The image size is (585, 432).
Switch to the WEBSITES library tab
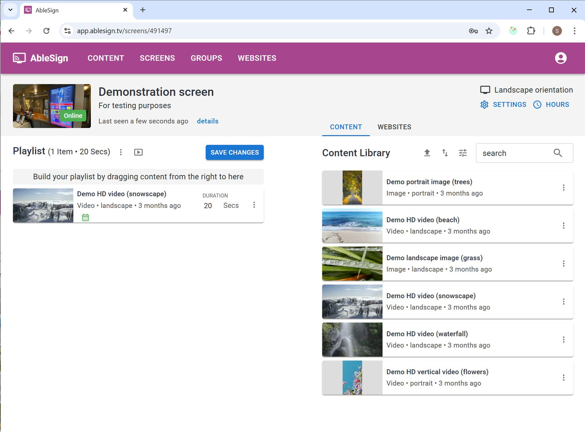click(394, 127)
